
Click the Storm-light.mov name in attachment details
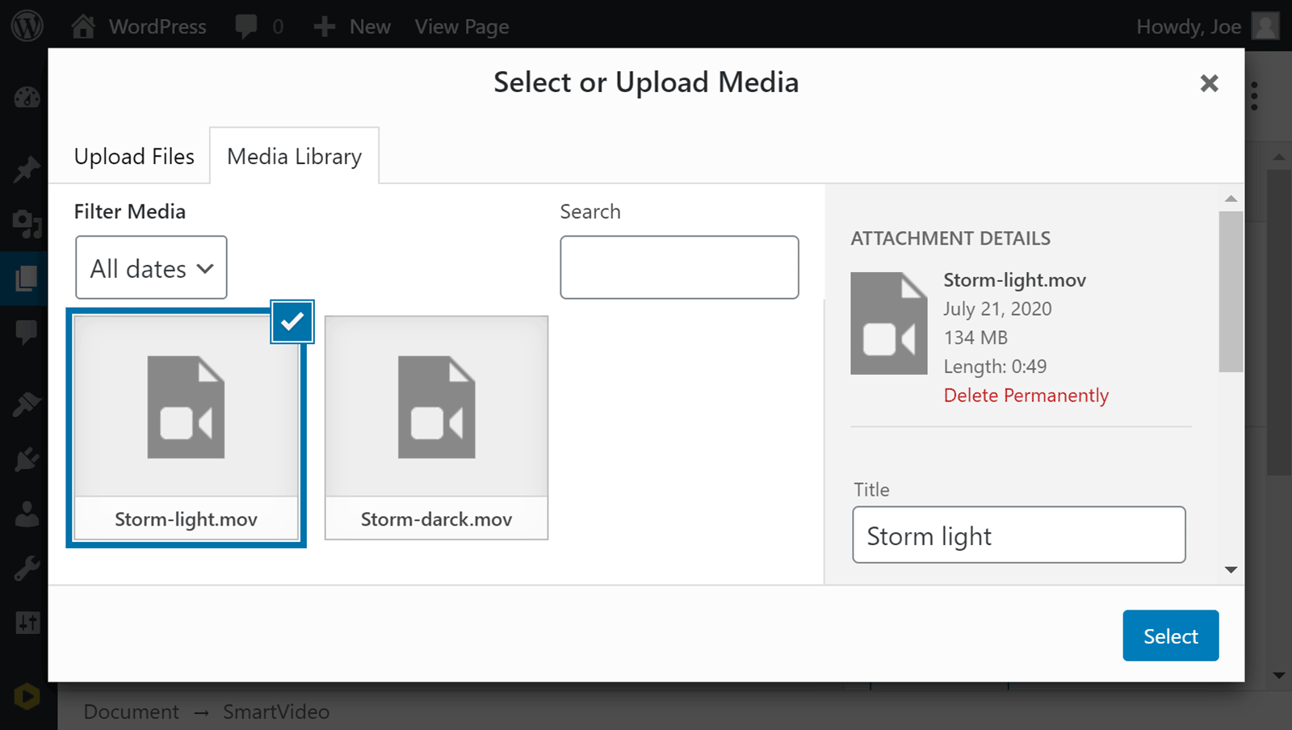1015,280
